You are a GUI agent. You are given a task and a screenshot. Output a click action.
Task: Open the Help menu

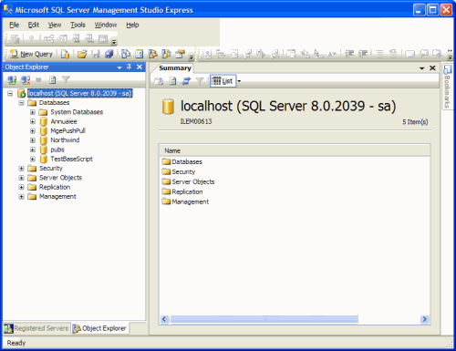click(132, 25)
